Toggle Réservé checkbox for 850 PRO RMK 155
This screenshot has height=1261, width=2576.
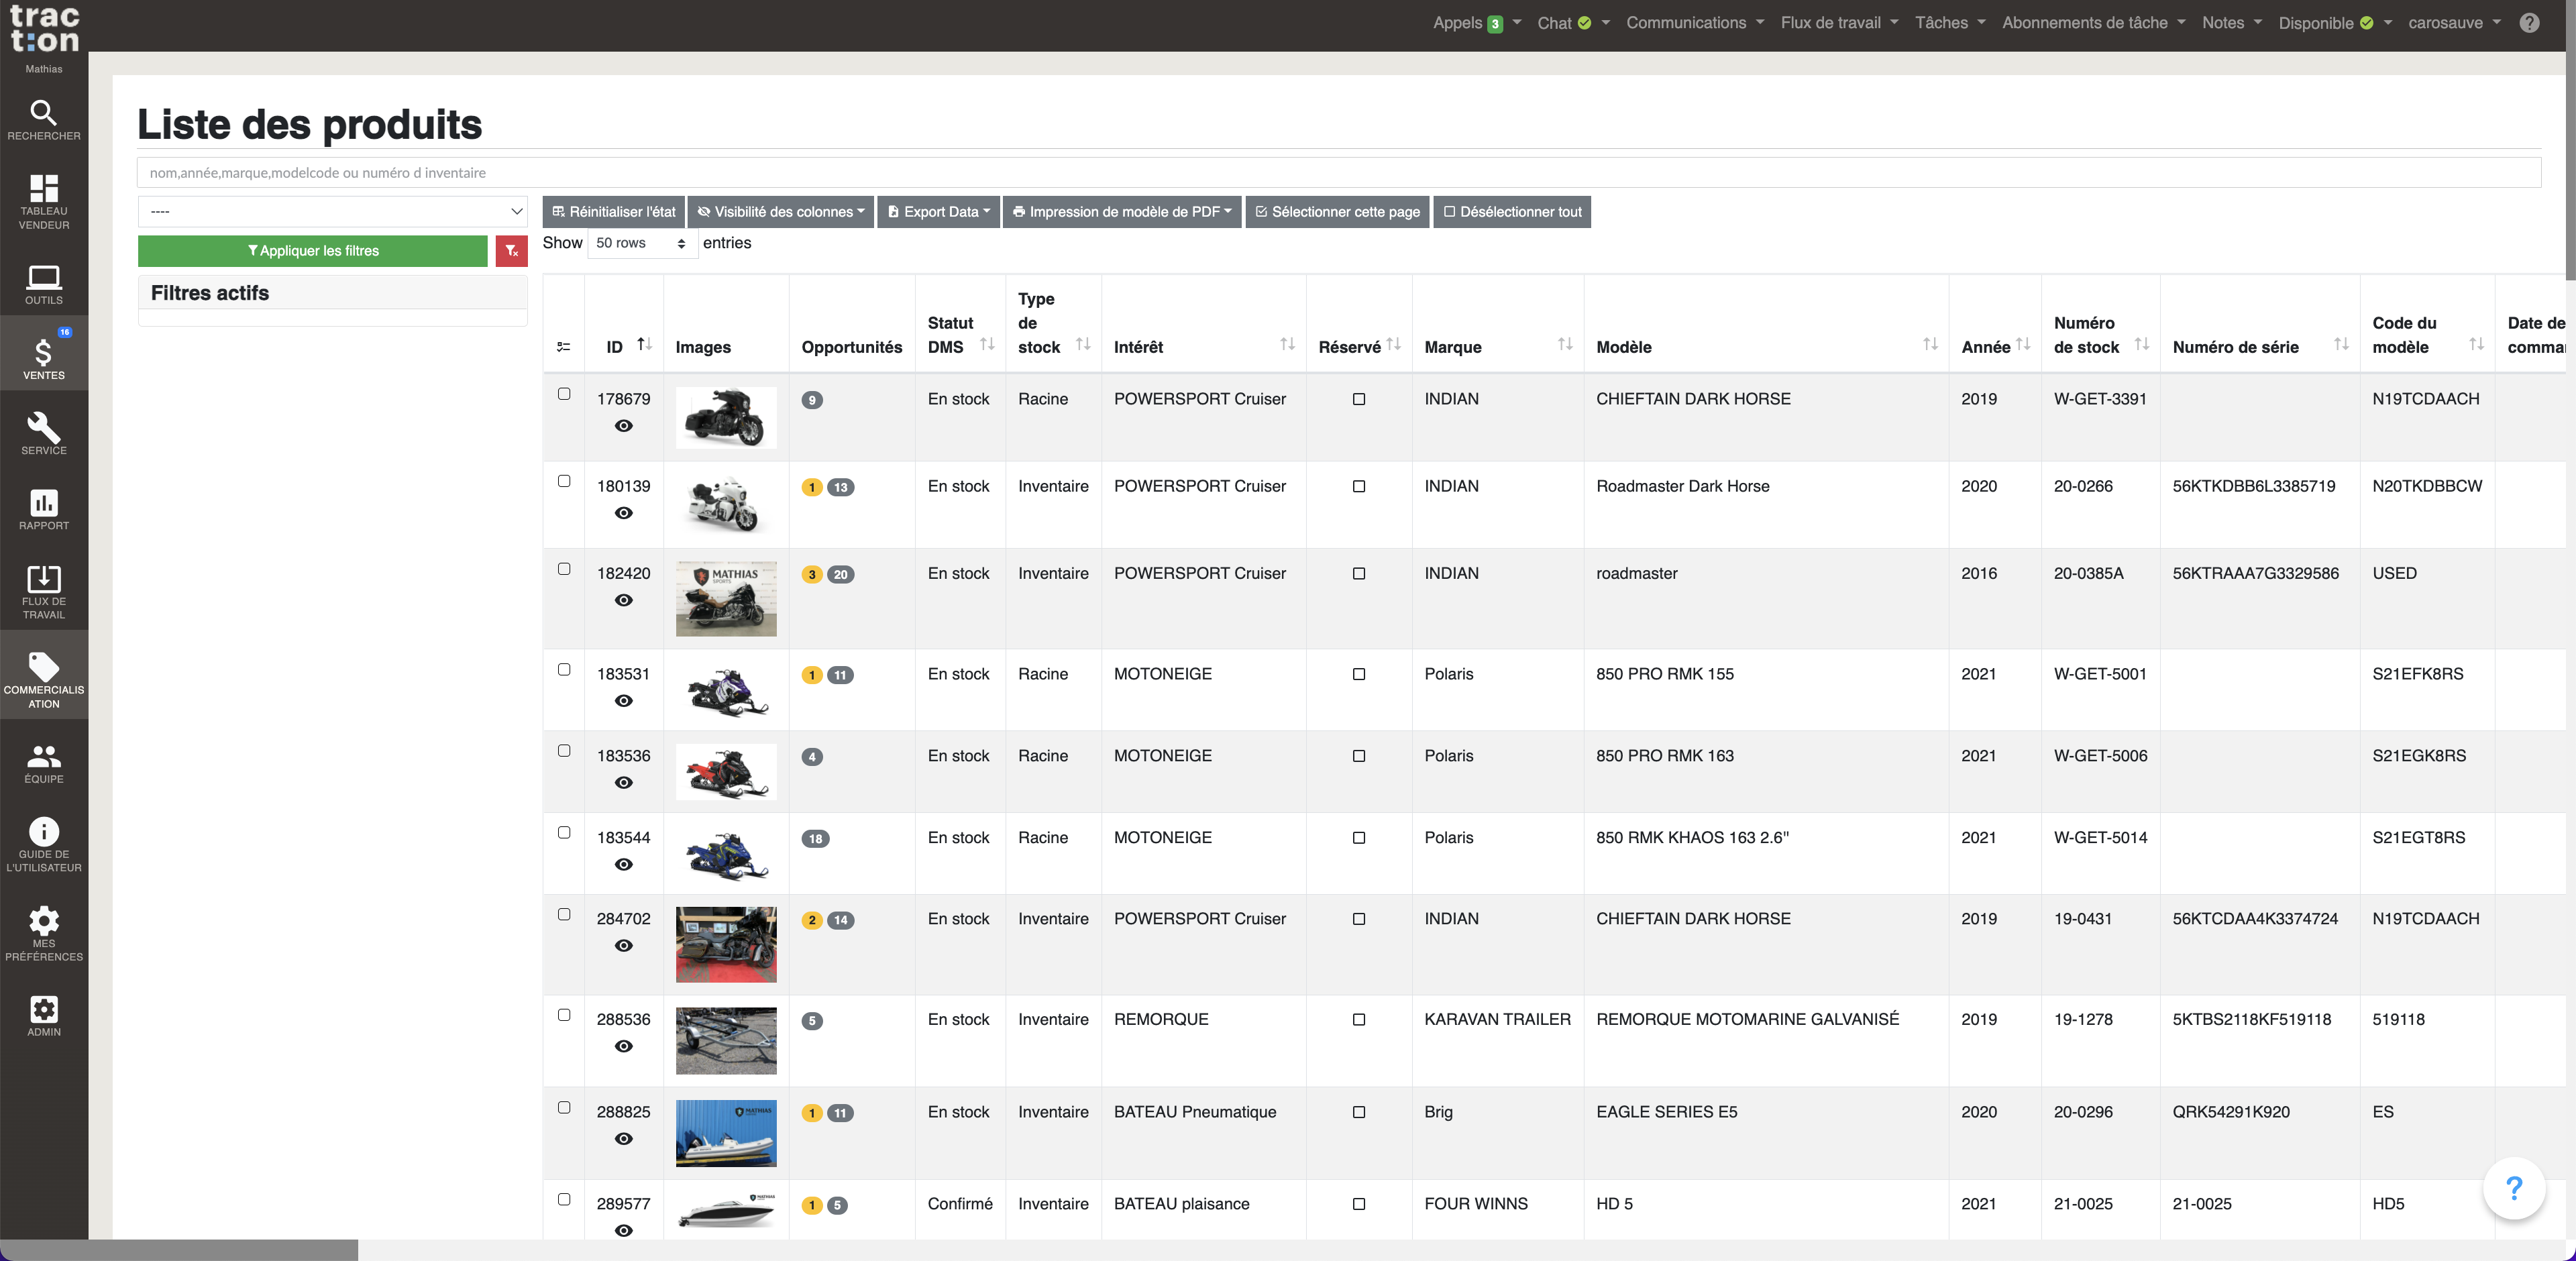(1358, 674)
